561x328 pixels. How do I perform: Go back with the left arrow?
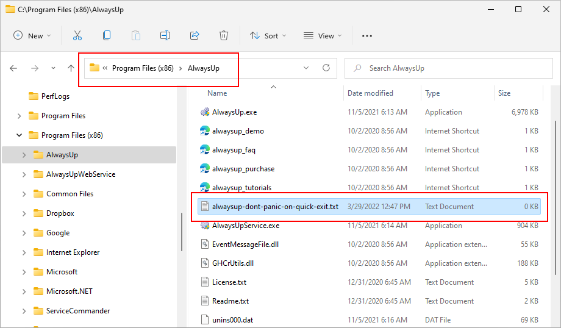(13, 68)
